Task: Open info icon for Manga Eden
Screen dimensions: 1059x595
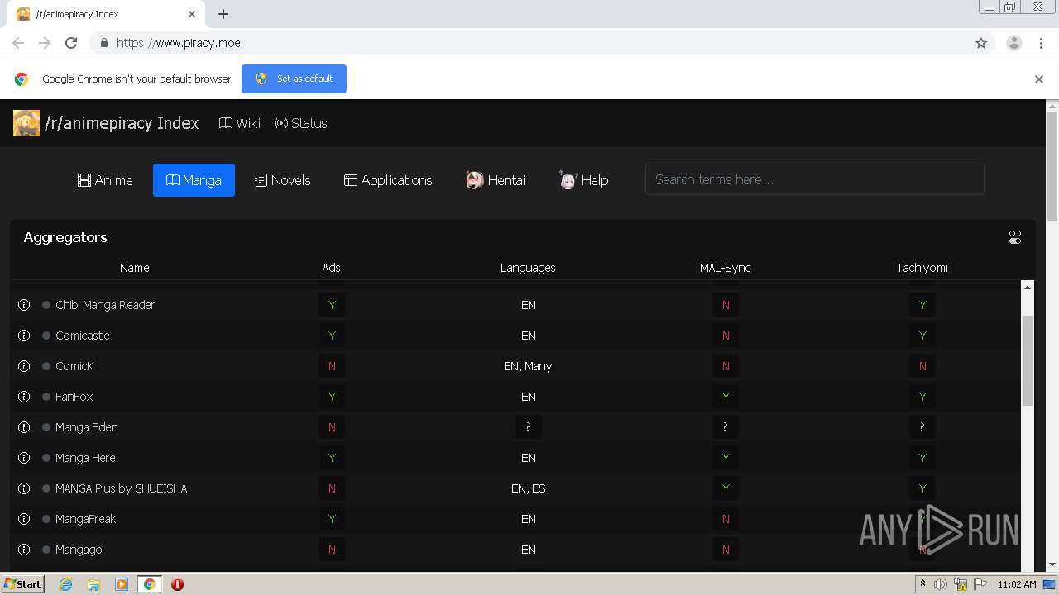Action: pyautogui.click(x=24, y=427)
